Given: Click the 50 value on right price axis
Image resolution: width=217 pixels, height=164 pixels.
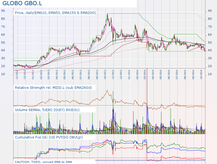Looking at the screenshot, I should tap(210, 43).
